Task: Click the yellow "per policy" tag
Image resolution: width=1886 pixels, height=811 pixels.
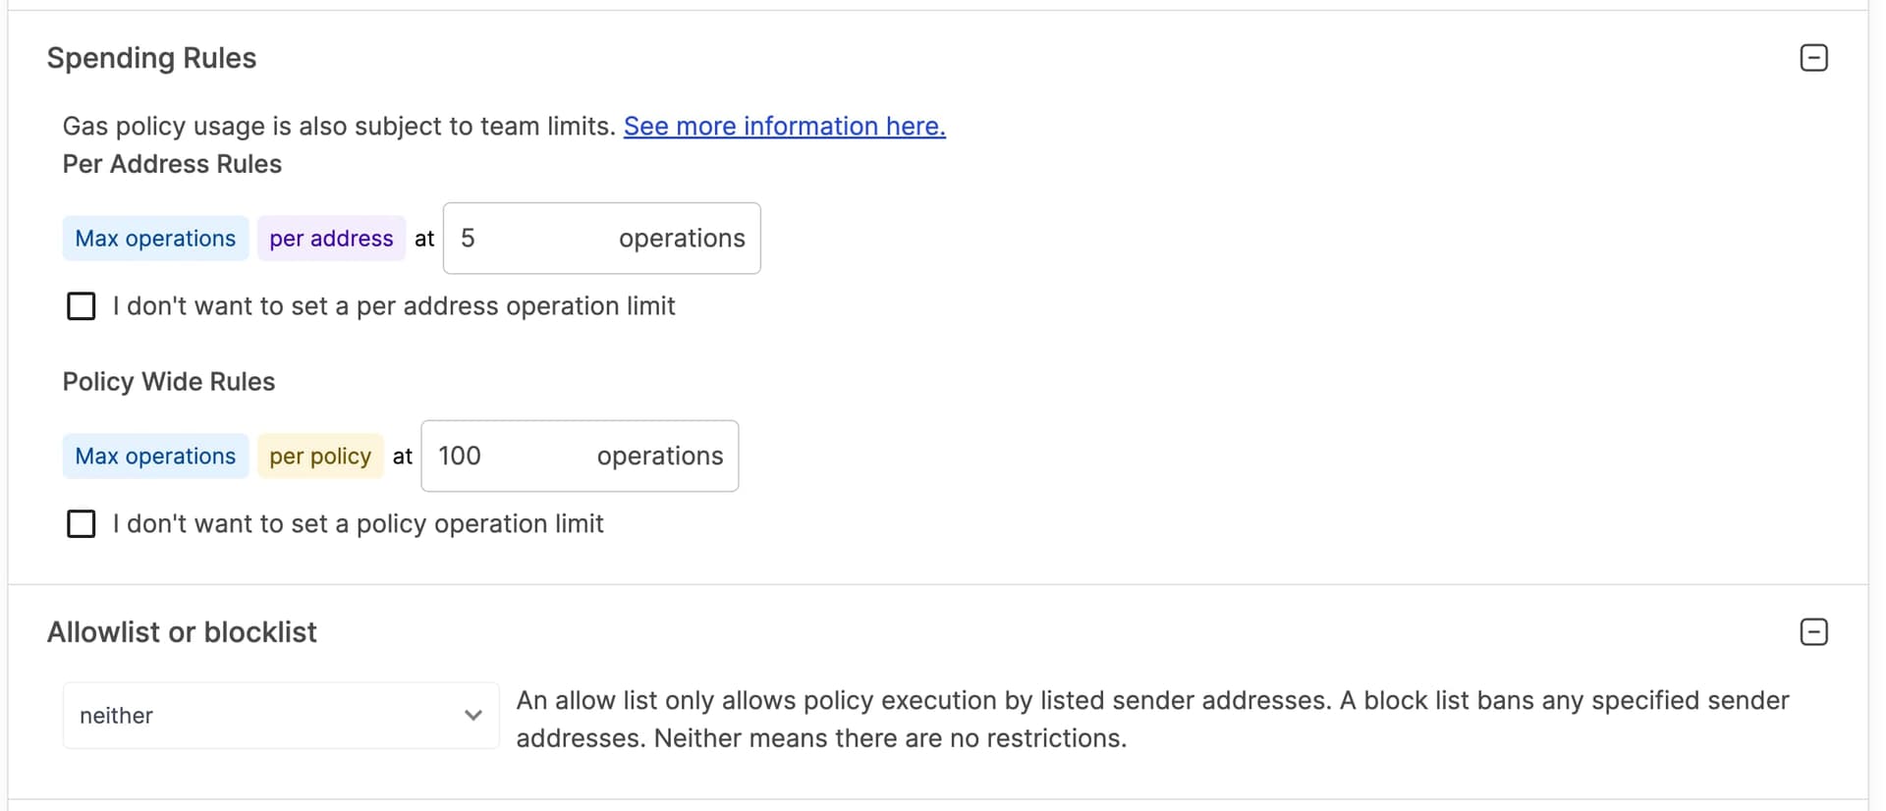Action: (x=320, y=457)
